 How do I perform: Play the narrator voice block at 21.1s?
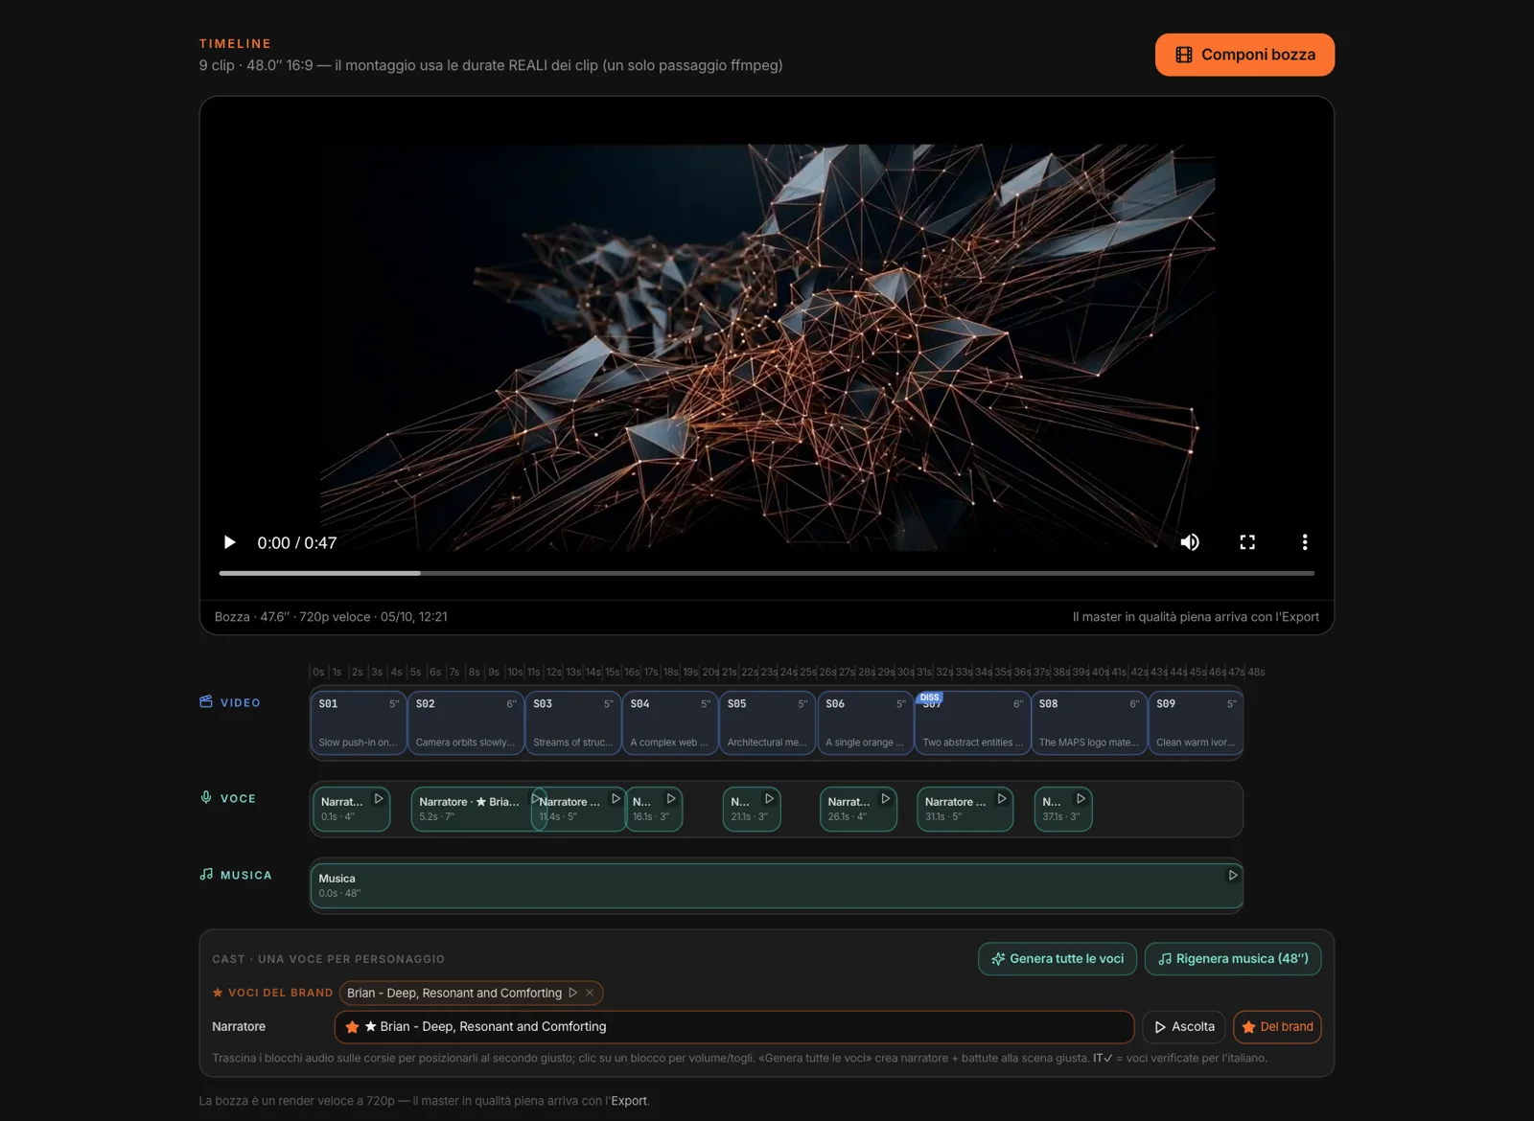(769, 798)
